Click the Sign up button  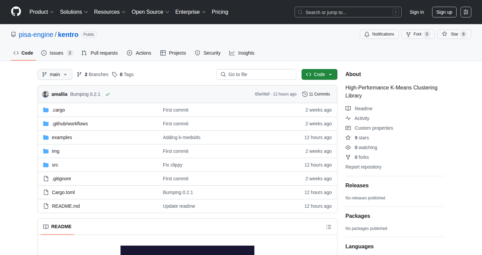(444, 12)
